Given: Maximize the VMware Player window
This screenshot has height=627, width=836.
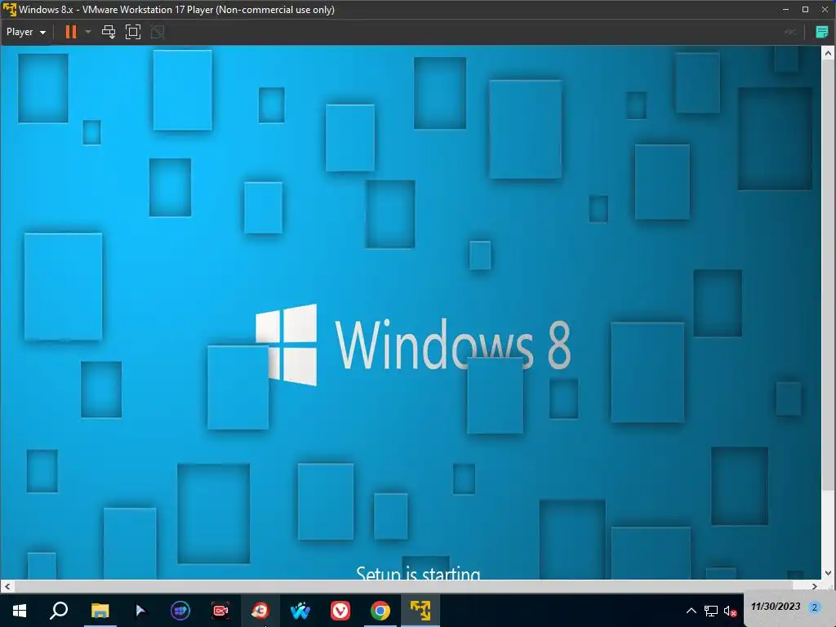Looking at the screenshot, I should coord(805,10).
